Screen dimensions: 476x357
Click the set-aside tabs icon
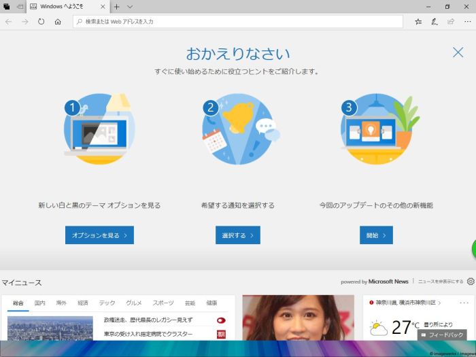20,7
